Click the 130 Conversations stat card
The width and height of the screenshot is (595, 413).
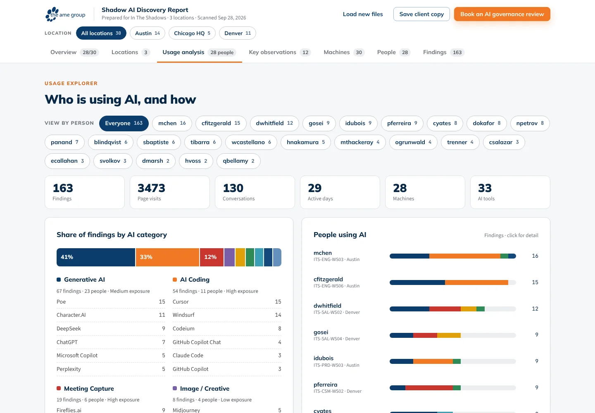click(x=255, y=192)
